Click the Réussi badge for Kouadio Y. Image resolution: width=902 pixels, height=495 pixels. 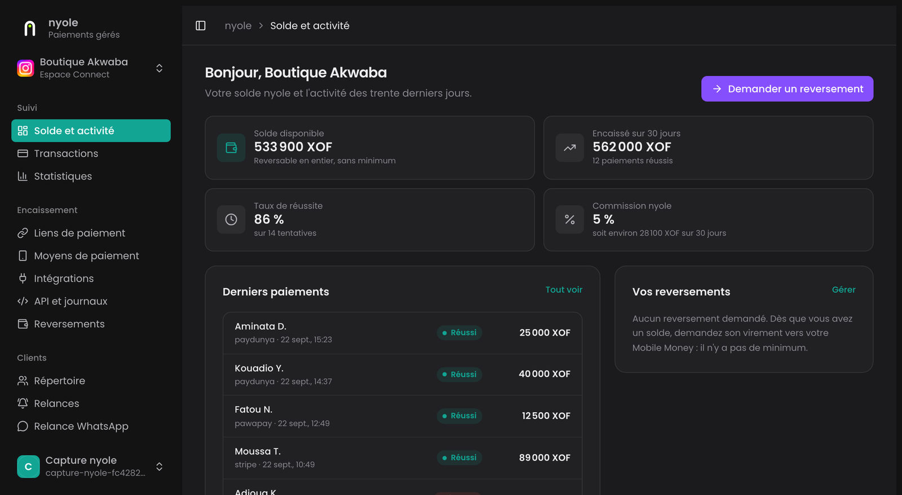459,374
